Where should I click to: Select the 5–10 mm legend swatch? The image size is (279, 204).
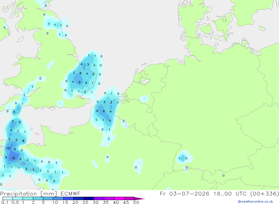point(48,198)
